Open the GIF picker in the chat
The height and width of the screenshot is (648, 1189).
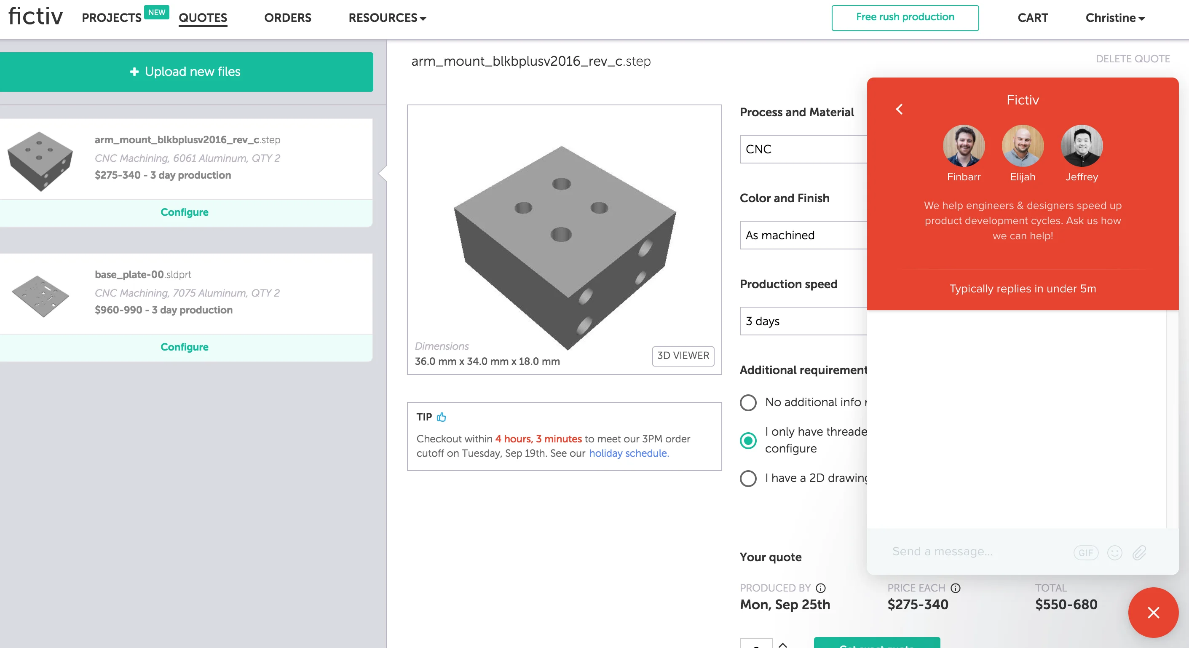coord(1086,552)
